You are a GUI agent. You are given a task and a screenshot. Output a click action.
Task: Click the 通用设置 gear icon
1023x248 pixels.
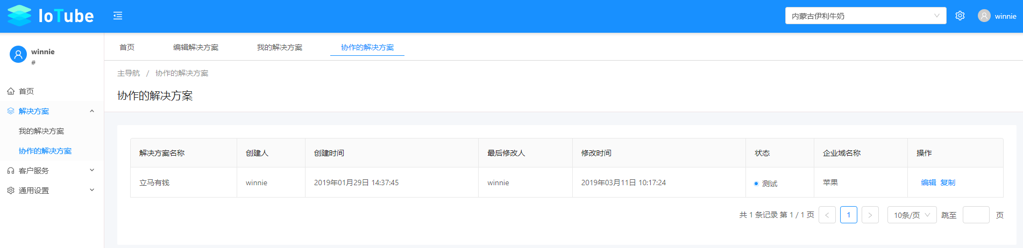11,191
